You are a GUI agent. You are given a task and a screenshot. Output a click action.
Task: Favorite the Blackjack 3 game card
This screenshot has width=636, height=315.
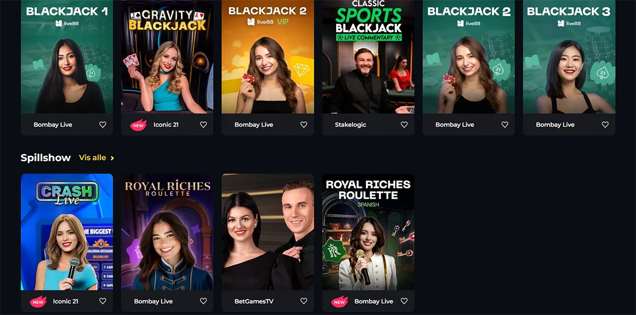(x=605, y=125)
